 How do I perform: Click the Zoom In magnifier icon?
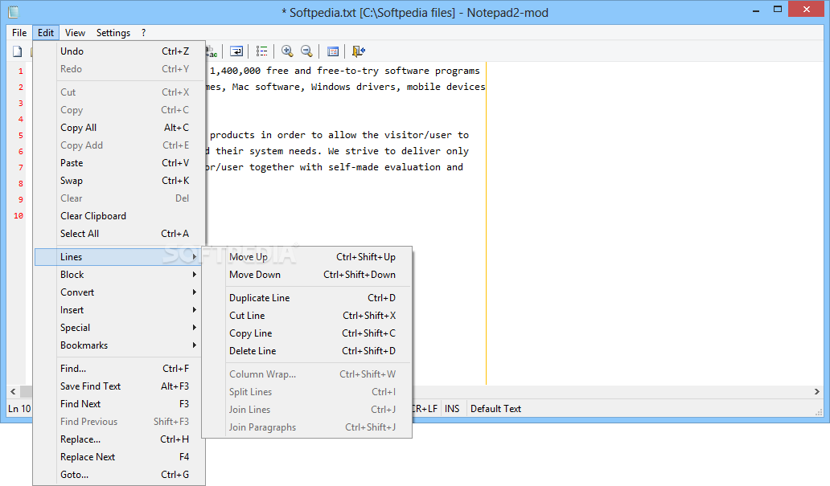pos(287,51)
